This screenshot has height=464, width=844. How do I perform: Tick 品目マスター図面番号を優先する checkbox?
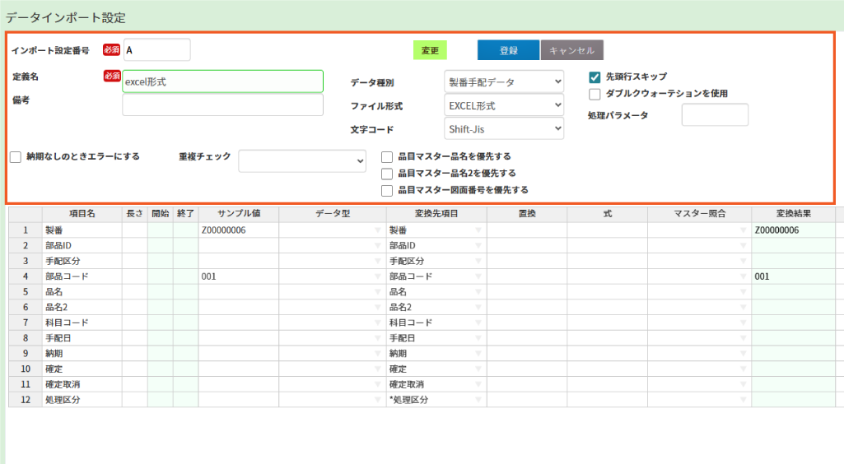(x=387, y=190)
